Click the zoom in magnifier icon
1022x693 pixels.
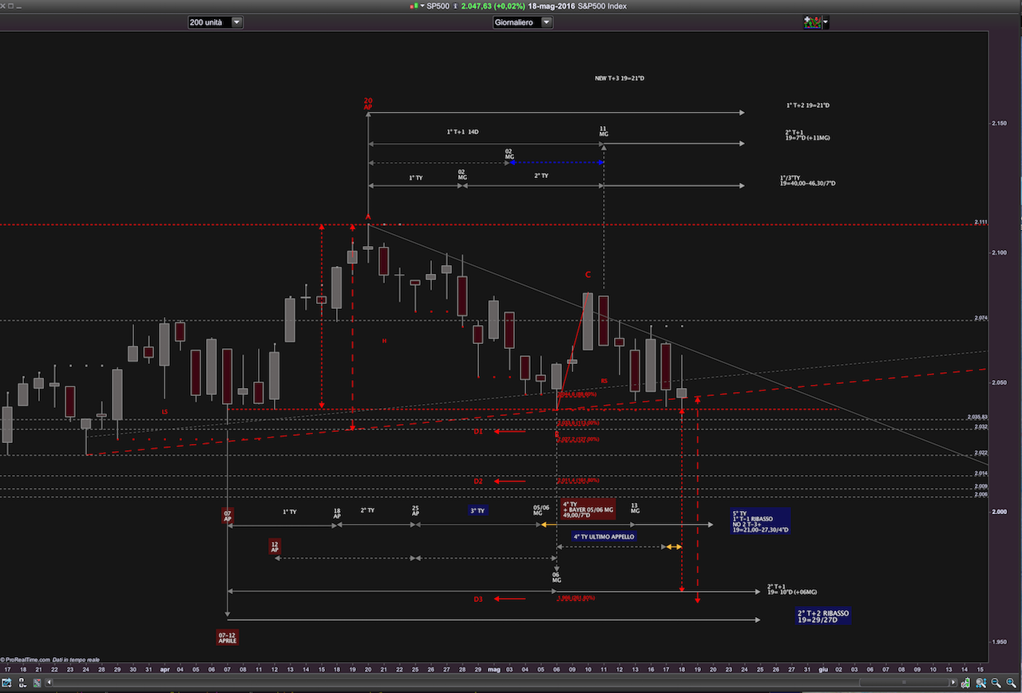1011,683
